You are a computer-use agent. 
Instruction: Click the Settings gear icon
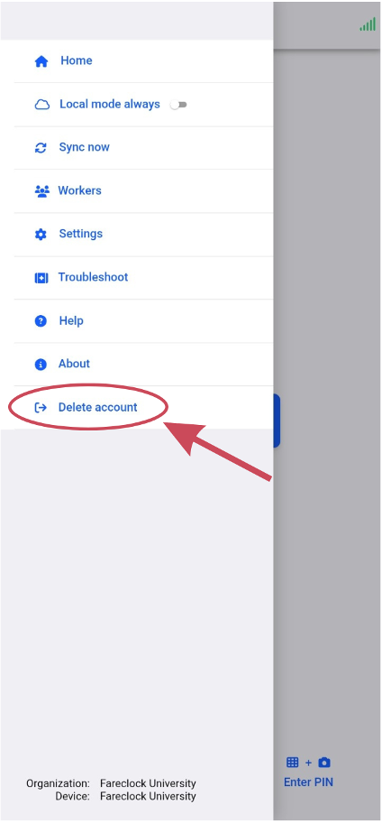[x=41, y=235]
